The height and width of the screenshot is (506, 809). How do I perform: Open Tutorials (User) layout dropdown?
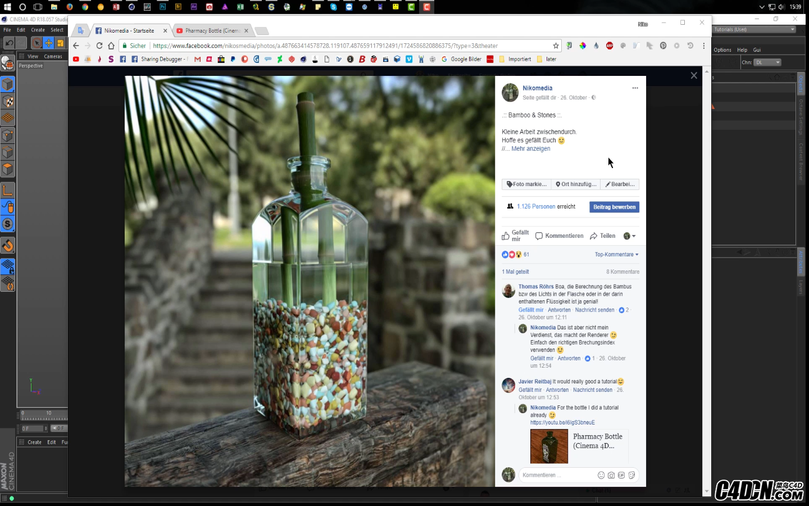pos(755,29)
